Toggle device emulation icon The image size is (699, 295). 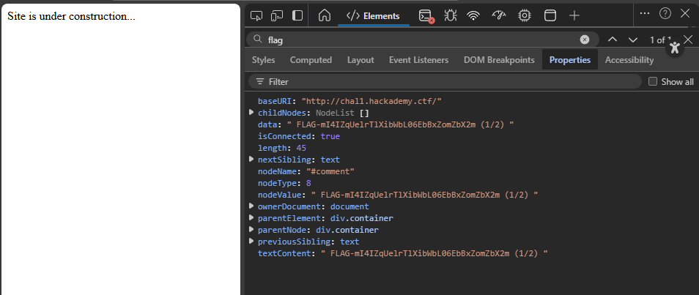[277, 15]
